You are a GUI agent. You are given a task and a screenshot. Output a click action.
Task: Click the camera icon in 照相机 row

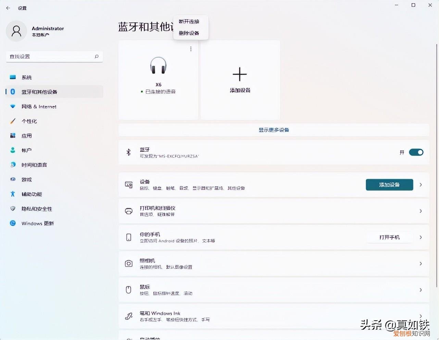click(x=129, y=264)
